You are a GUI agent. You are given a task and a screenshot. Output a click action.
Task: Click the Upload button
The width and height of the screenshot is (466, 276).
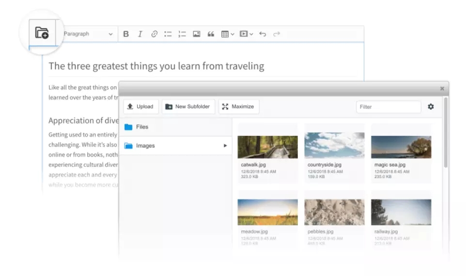tap(140, 107)
